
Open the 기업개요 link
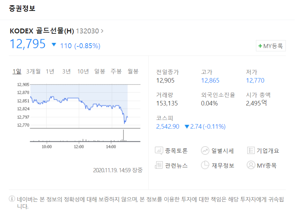[268, 151]
